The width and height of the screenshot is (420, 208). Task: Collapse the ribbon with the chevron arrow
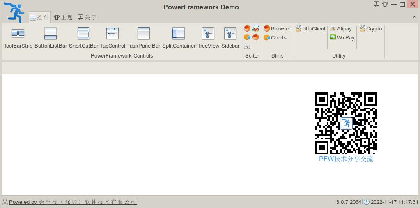point(414,17)
